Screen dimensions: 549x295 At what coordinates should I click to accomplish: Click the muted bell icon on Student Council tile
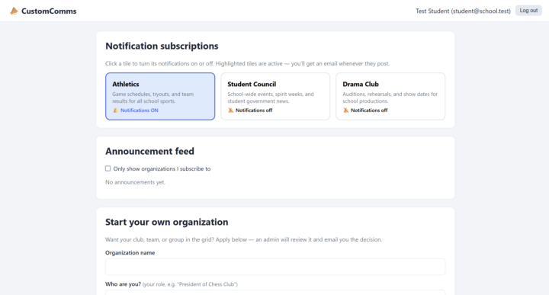231,111
